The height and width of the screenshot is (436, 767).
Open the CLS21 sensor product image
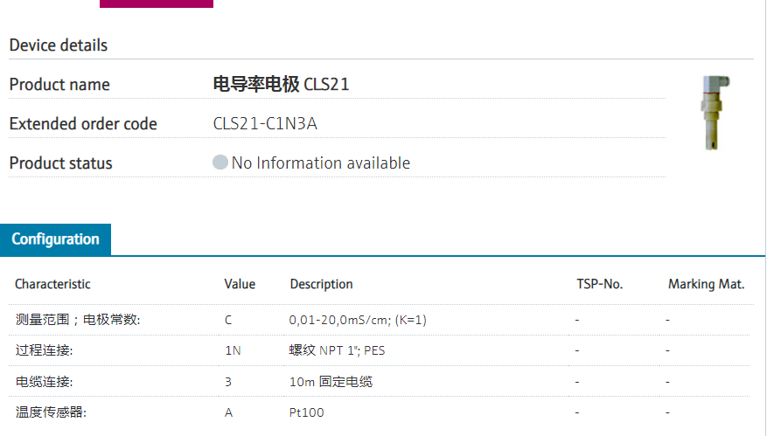coord(710,112)
